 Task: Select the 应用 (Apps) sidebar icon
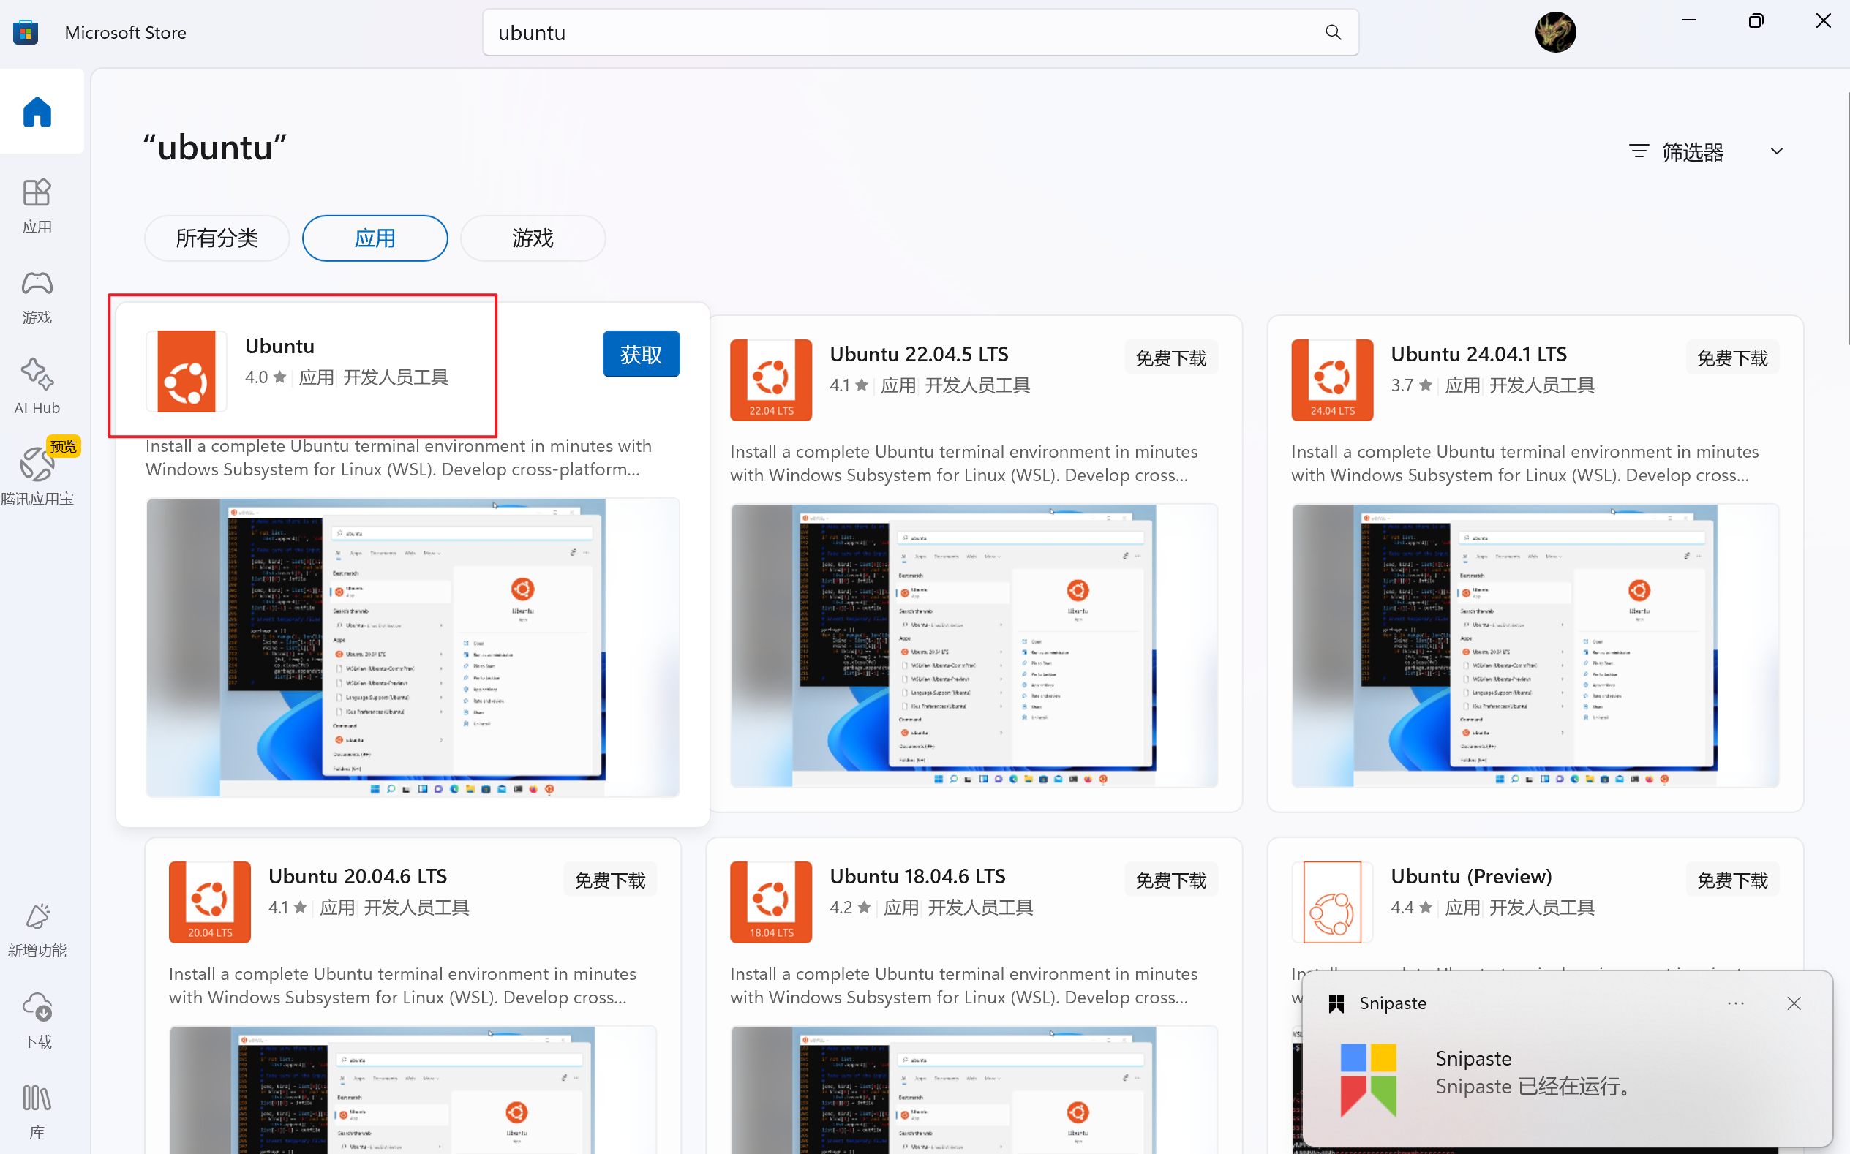click(x=37, y=205)
